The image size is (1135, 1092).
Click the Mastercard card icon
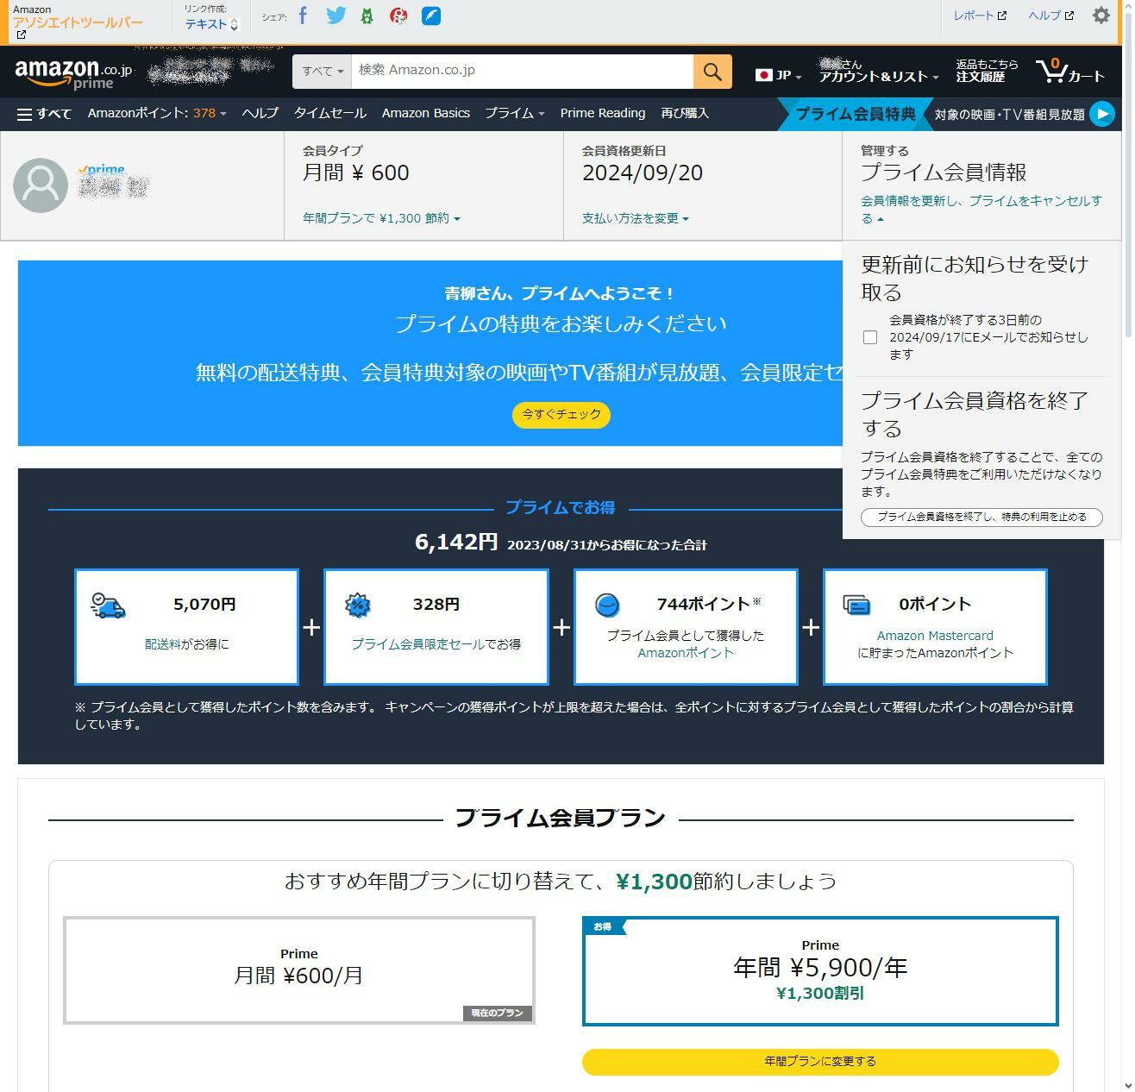point(856,606)
